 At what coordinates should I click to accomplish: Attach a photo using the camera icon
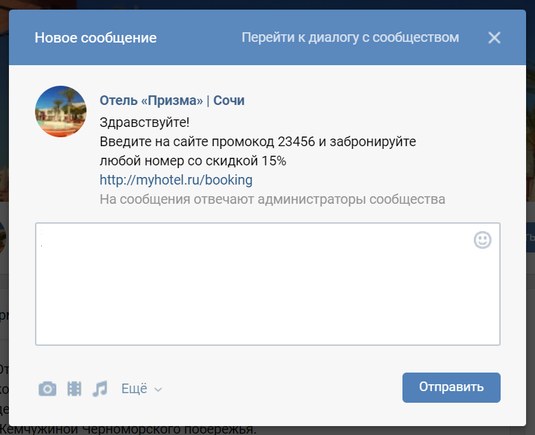[47, 389]
